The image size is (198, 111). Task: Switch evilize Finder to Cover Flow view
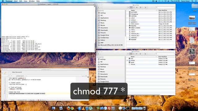[137, 7]
